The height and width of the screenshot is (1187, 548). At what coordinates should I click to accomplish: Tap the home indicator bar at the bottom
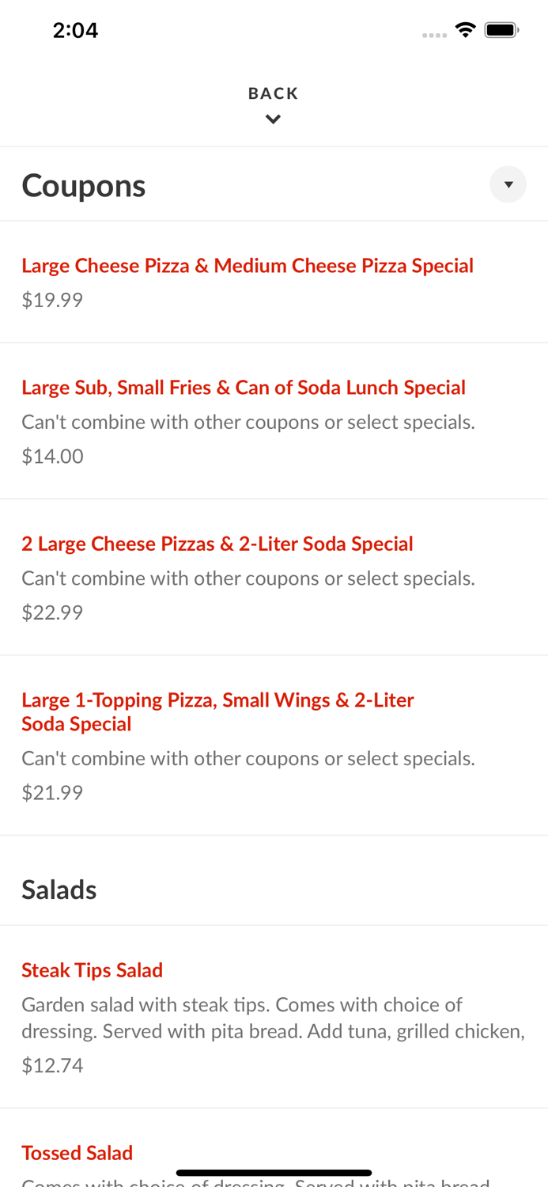tap(274, 1172)
